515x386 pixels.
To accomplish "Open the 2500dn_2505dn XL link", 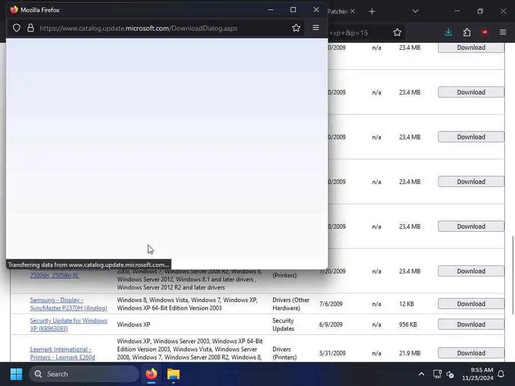I will coord(54,275).
